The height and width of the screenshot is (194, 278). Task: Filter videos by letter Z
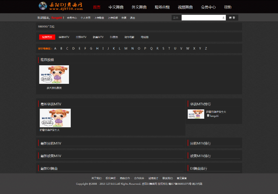[x=206, y=49]
